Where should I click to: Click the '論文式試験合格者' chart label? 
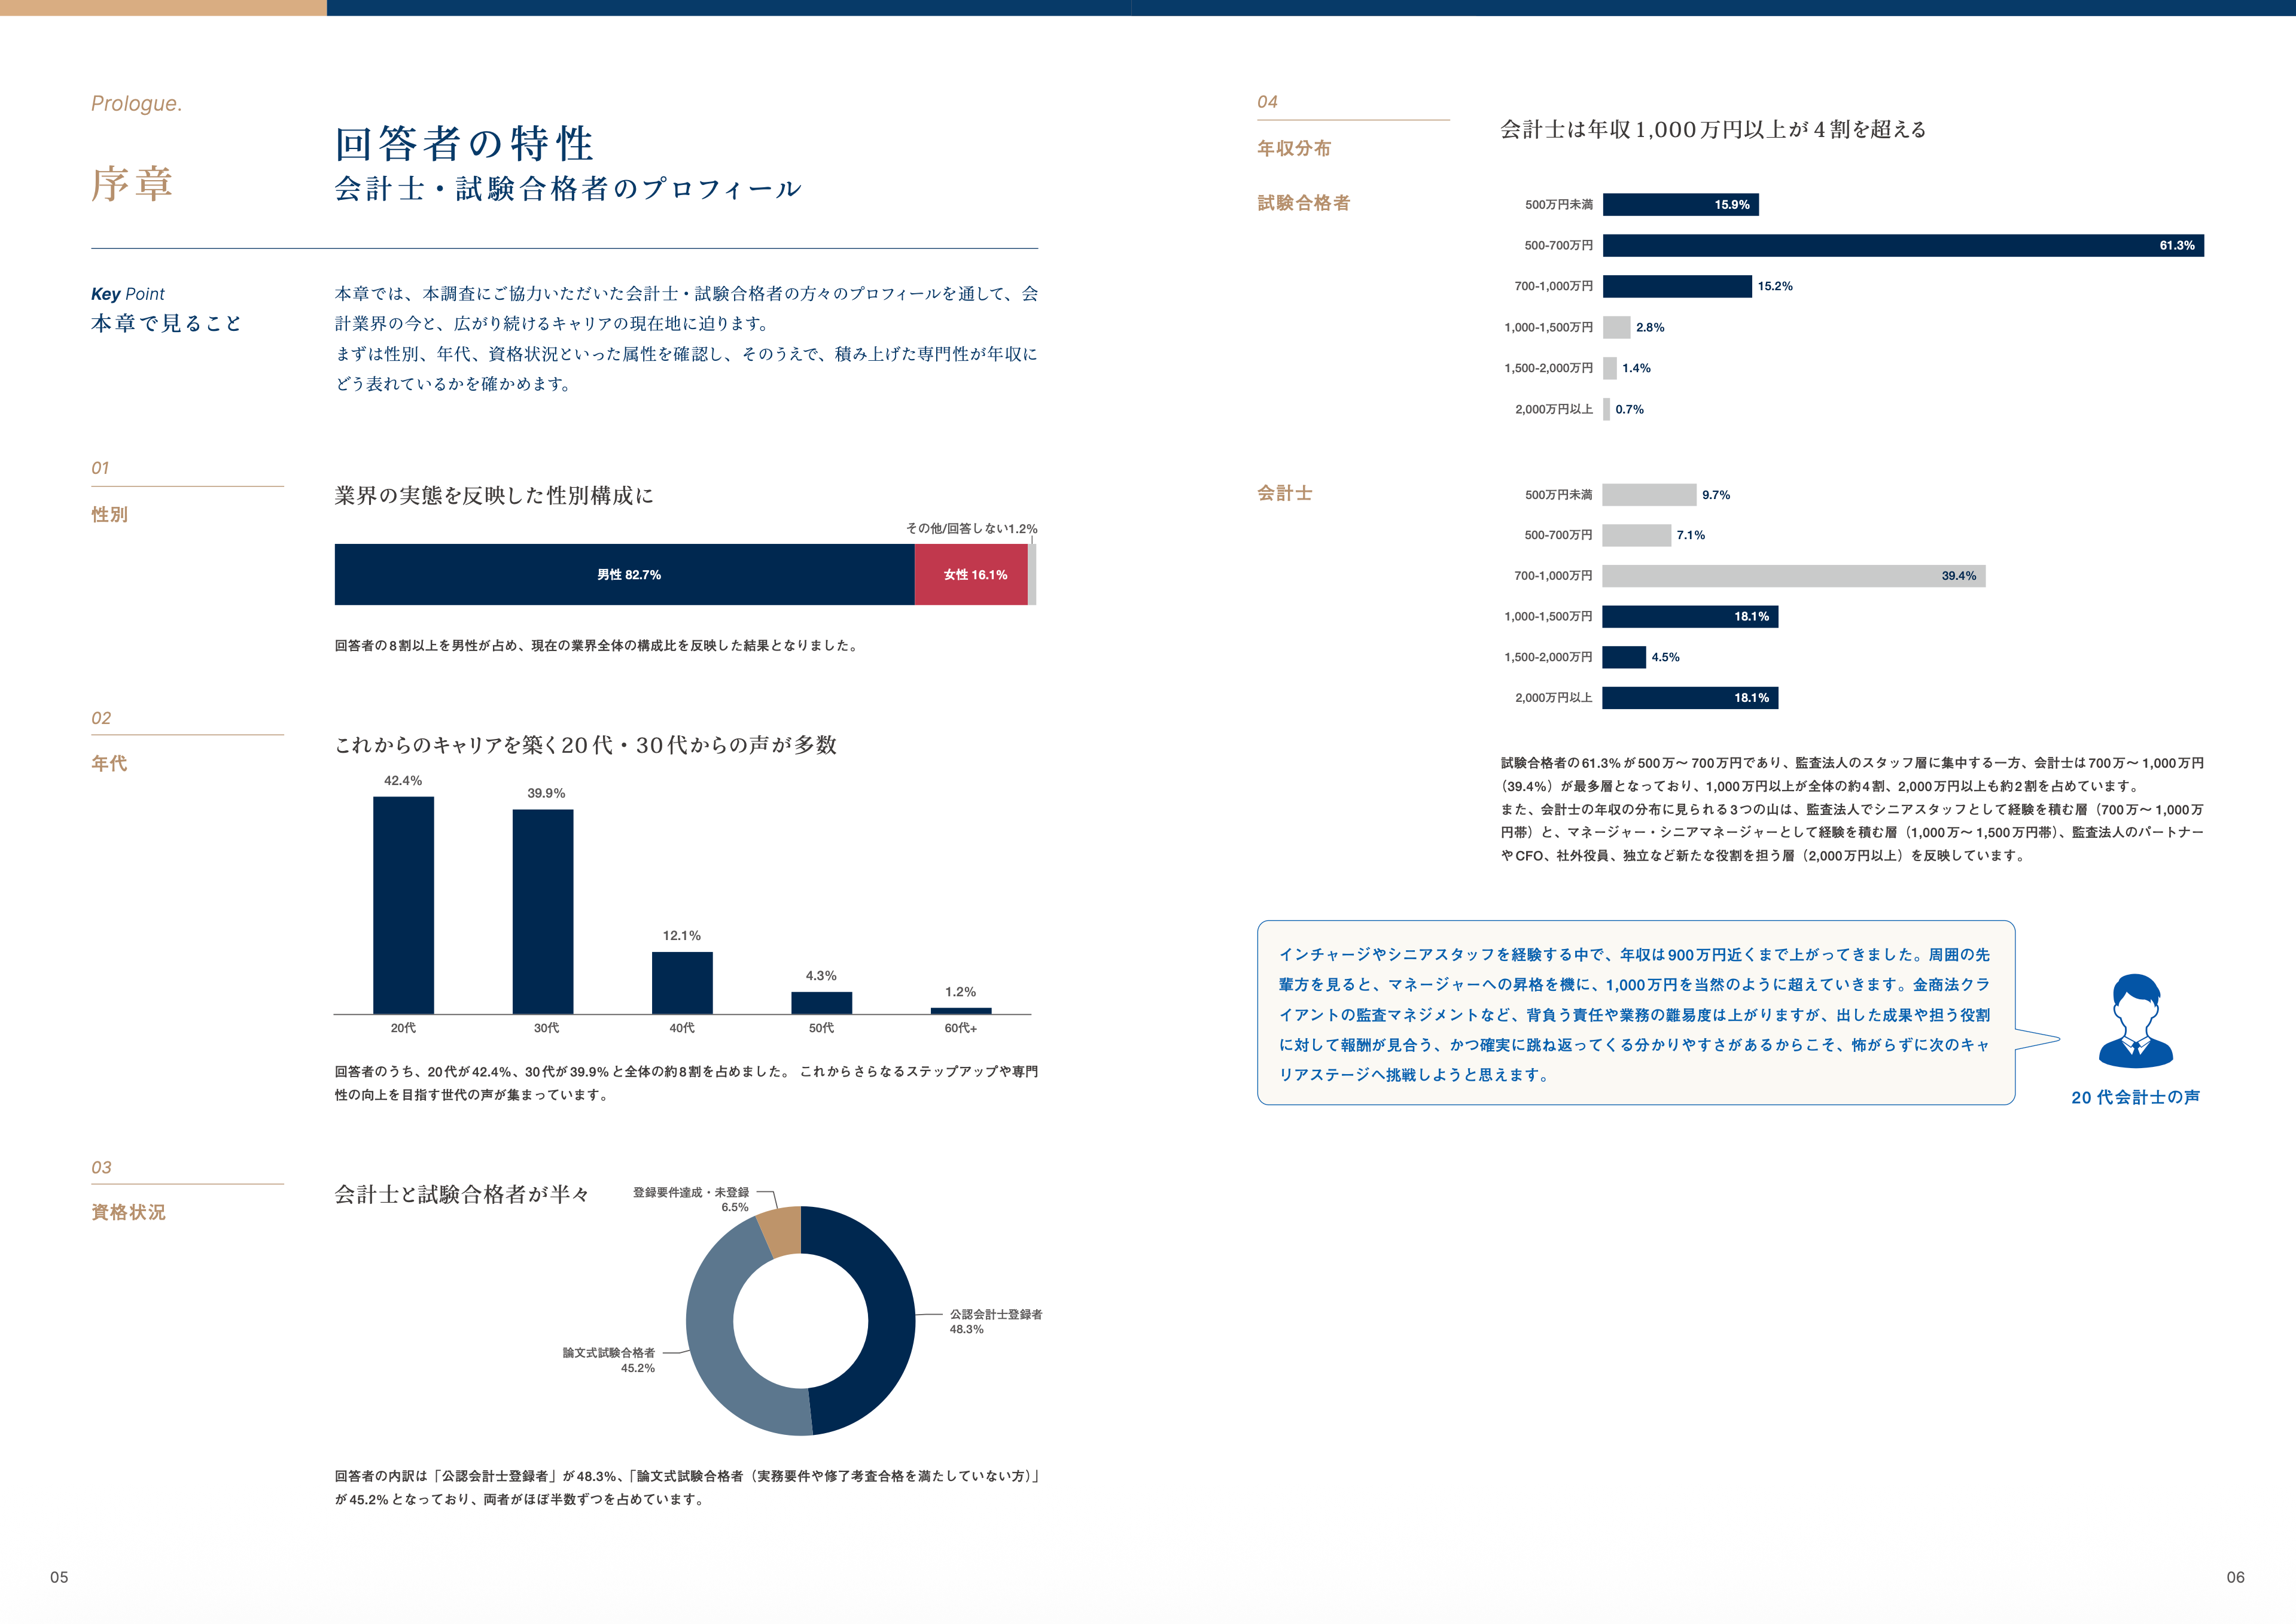click(608, 1353)
